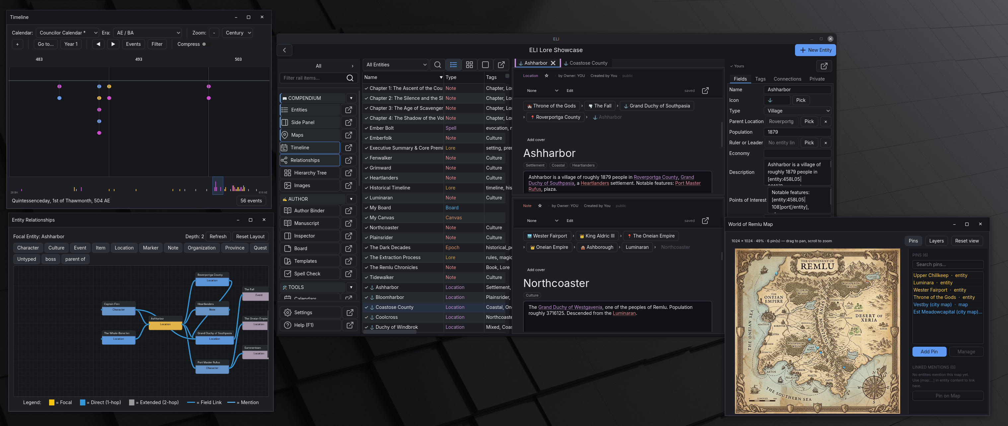Step the timeline back with the left arrow
The width and height of the screenshot is (1008, 426).
coord(98,44)
